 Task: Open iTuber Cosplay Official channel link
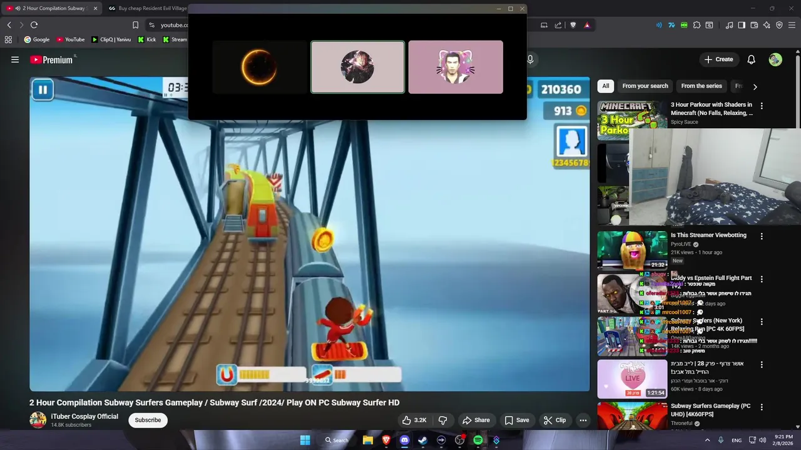84,416
